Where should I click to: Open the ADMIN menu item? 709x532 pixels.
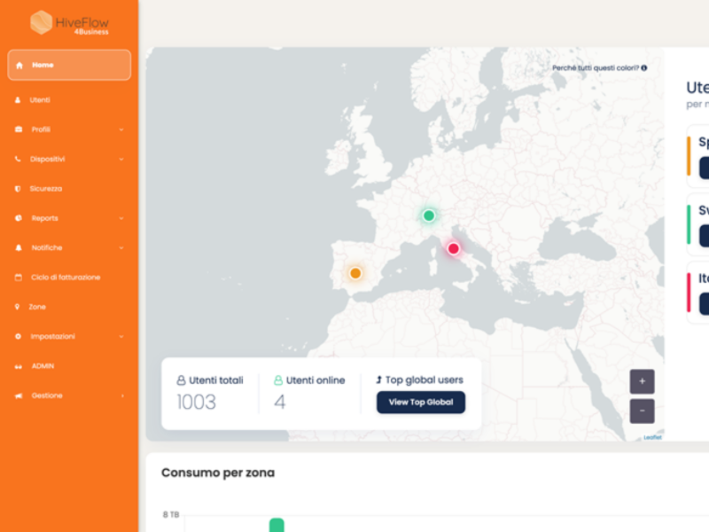click(x=43, y=366)
